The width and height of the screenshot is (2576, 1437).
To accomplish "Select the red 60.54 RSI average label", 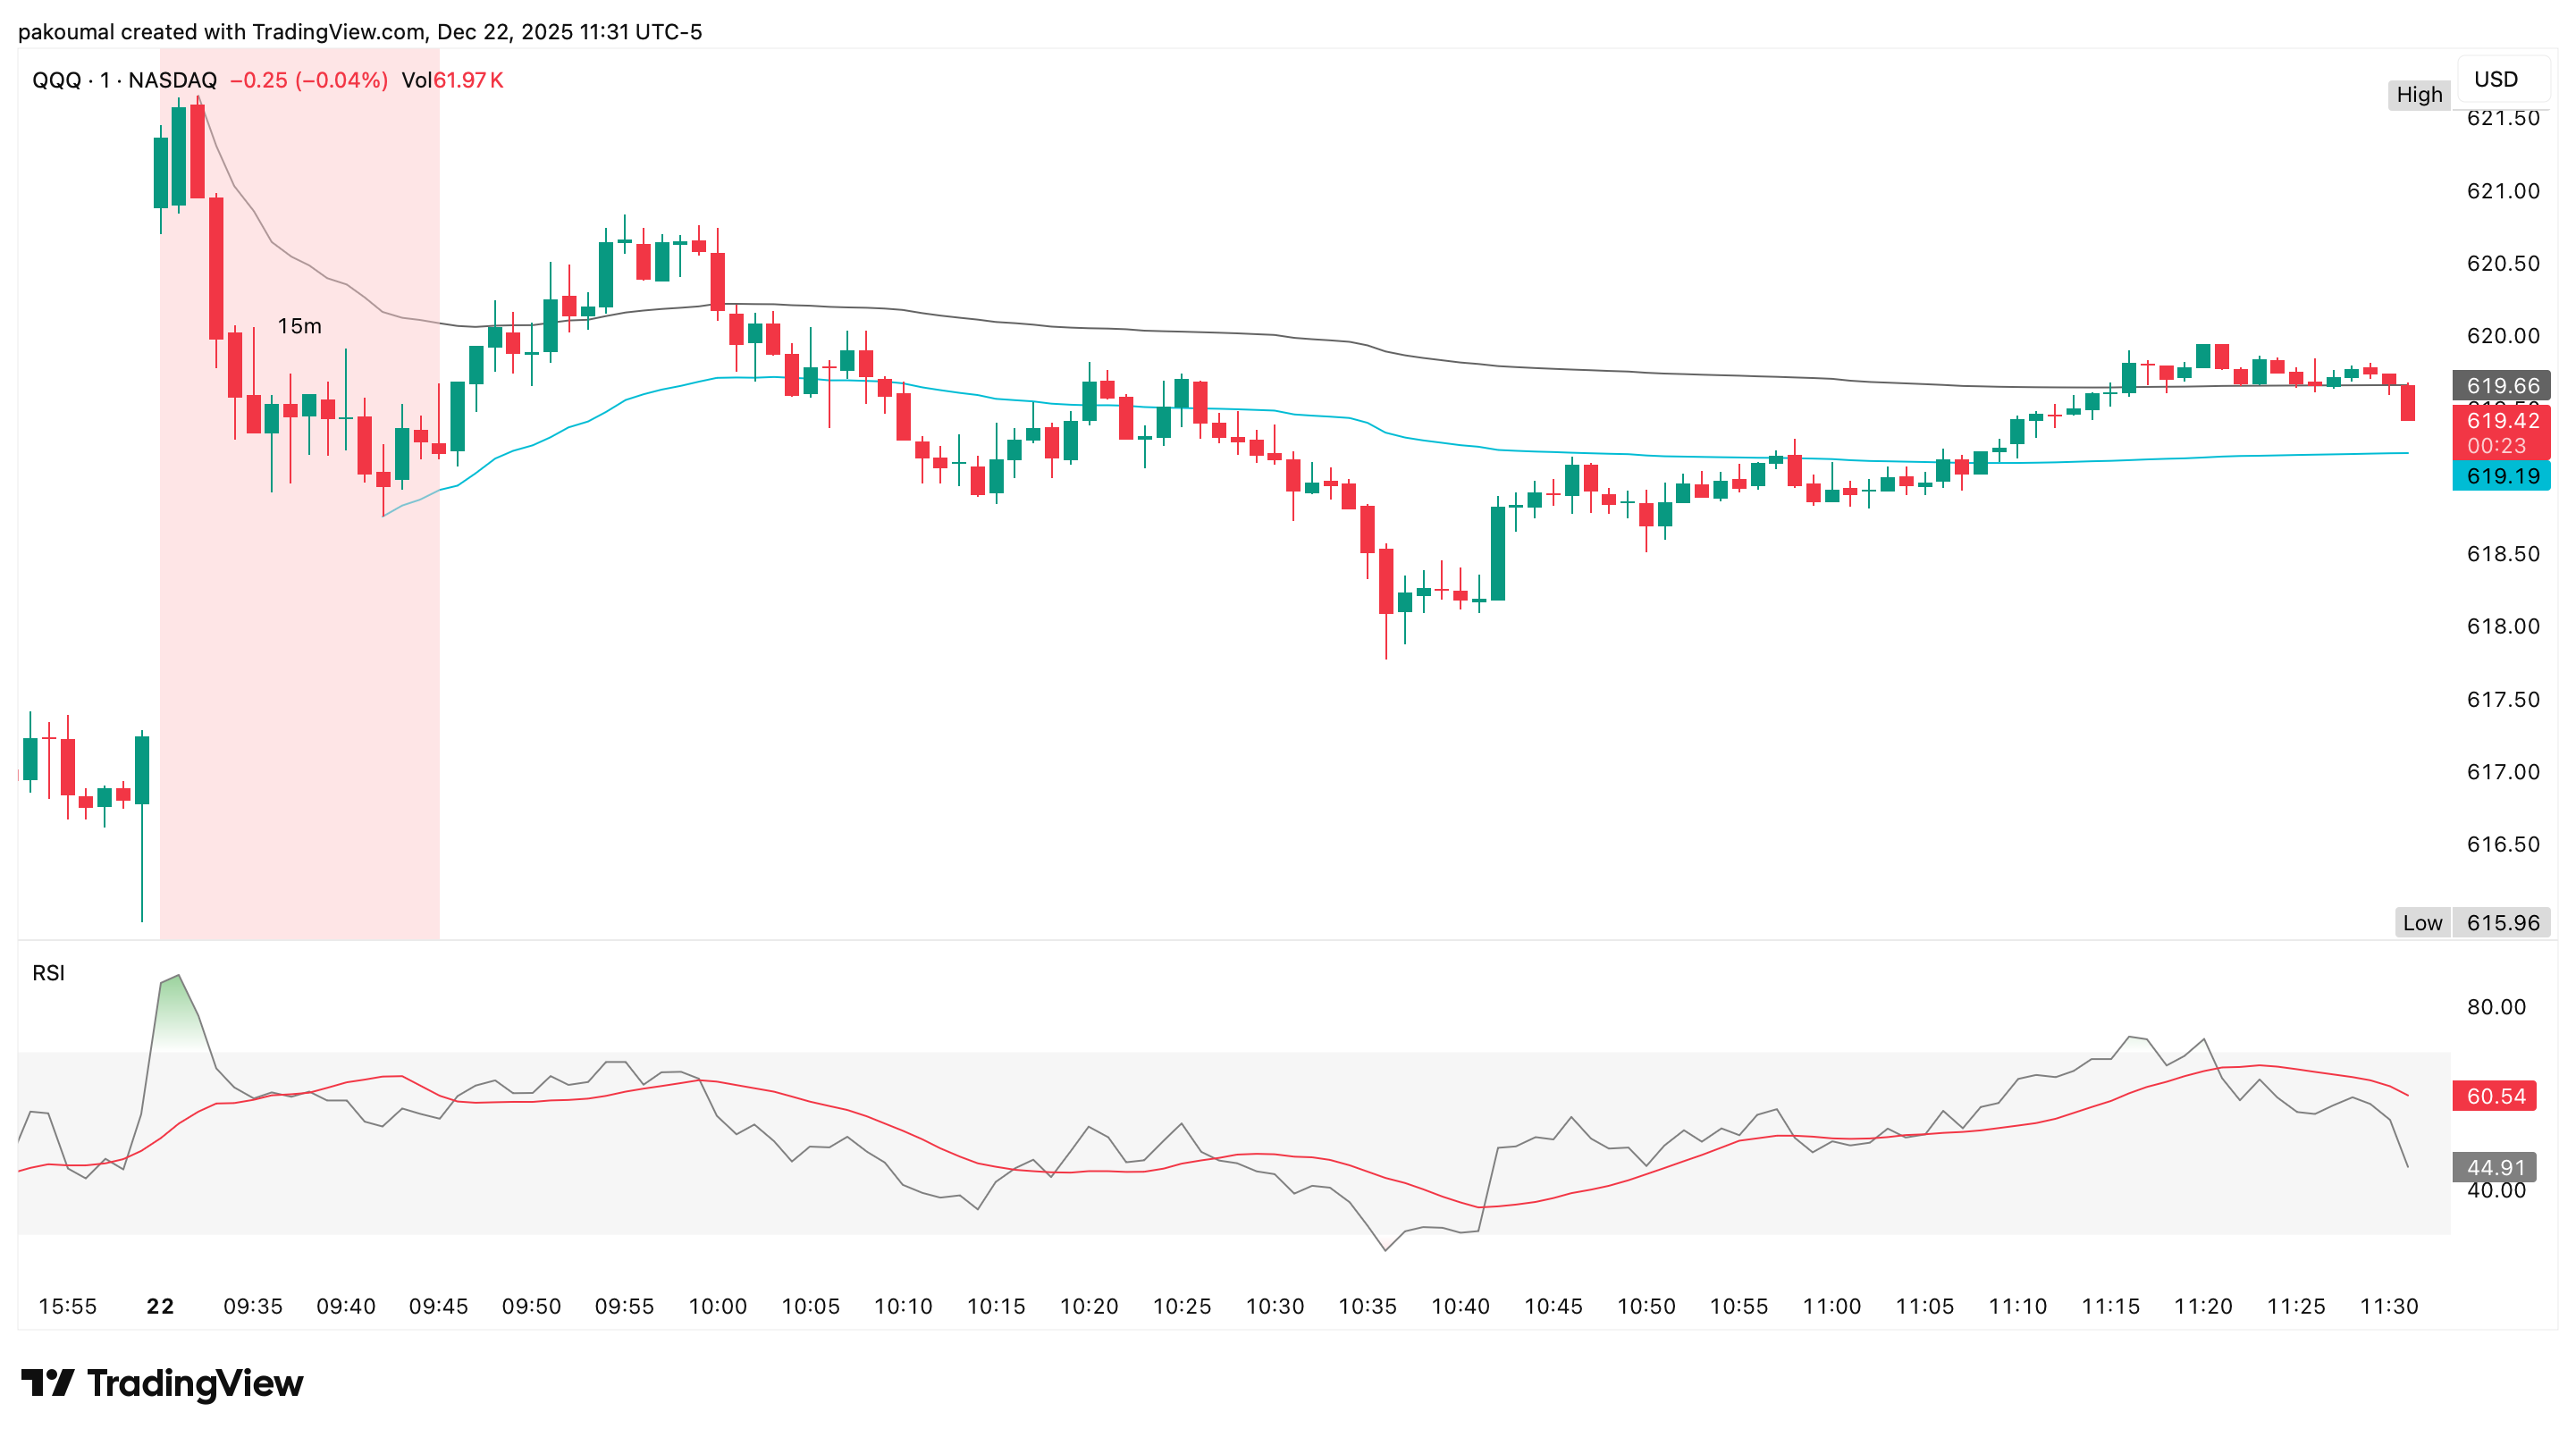I will pyautogui.click(x=2495, y=1096).
